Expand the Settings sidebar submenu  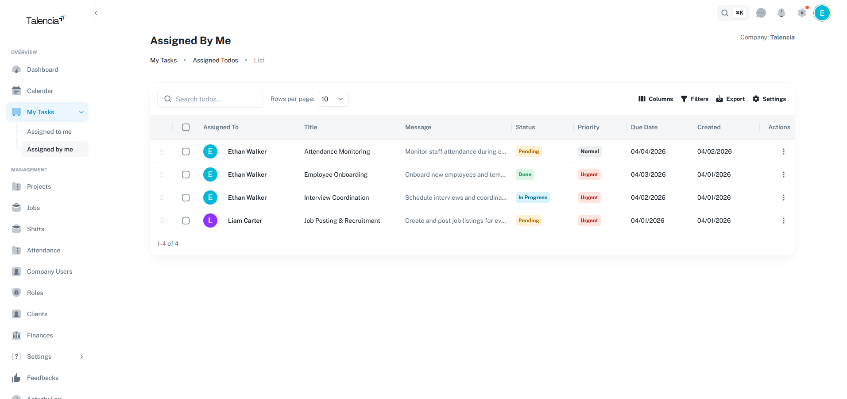click(81, 356)
